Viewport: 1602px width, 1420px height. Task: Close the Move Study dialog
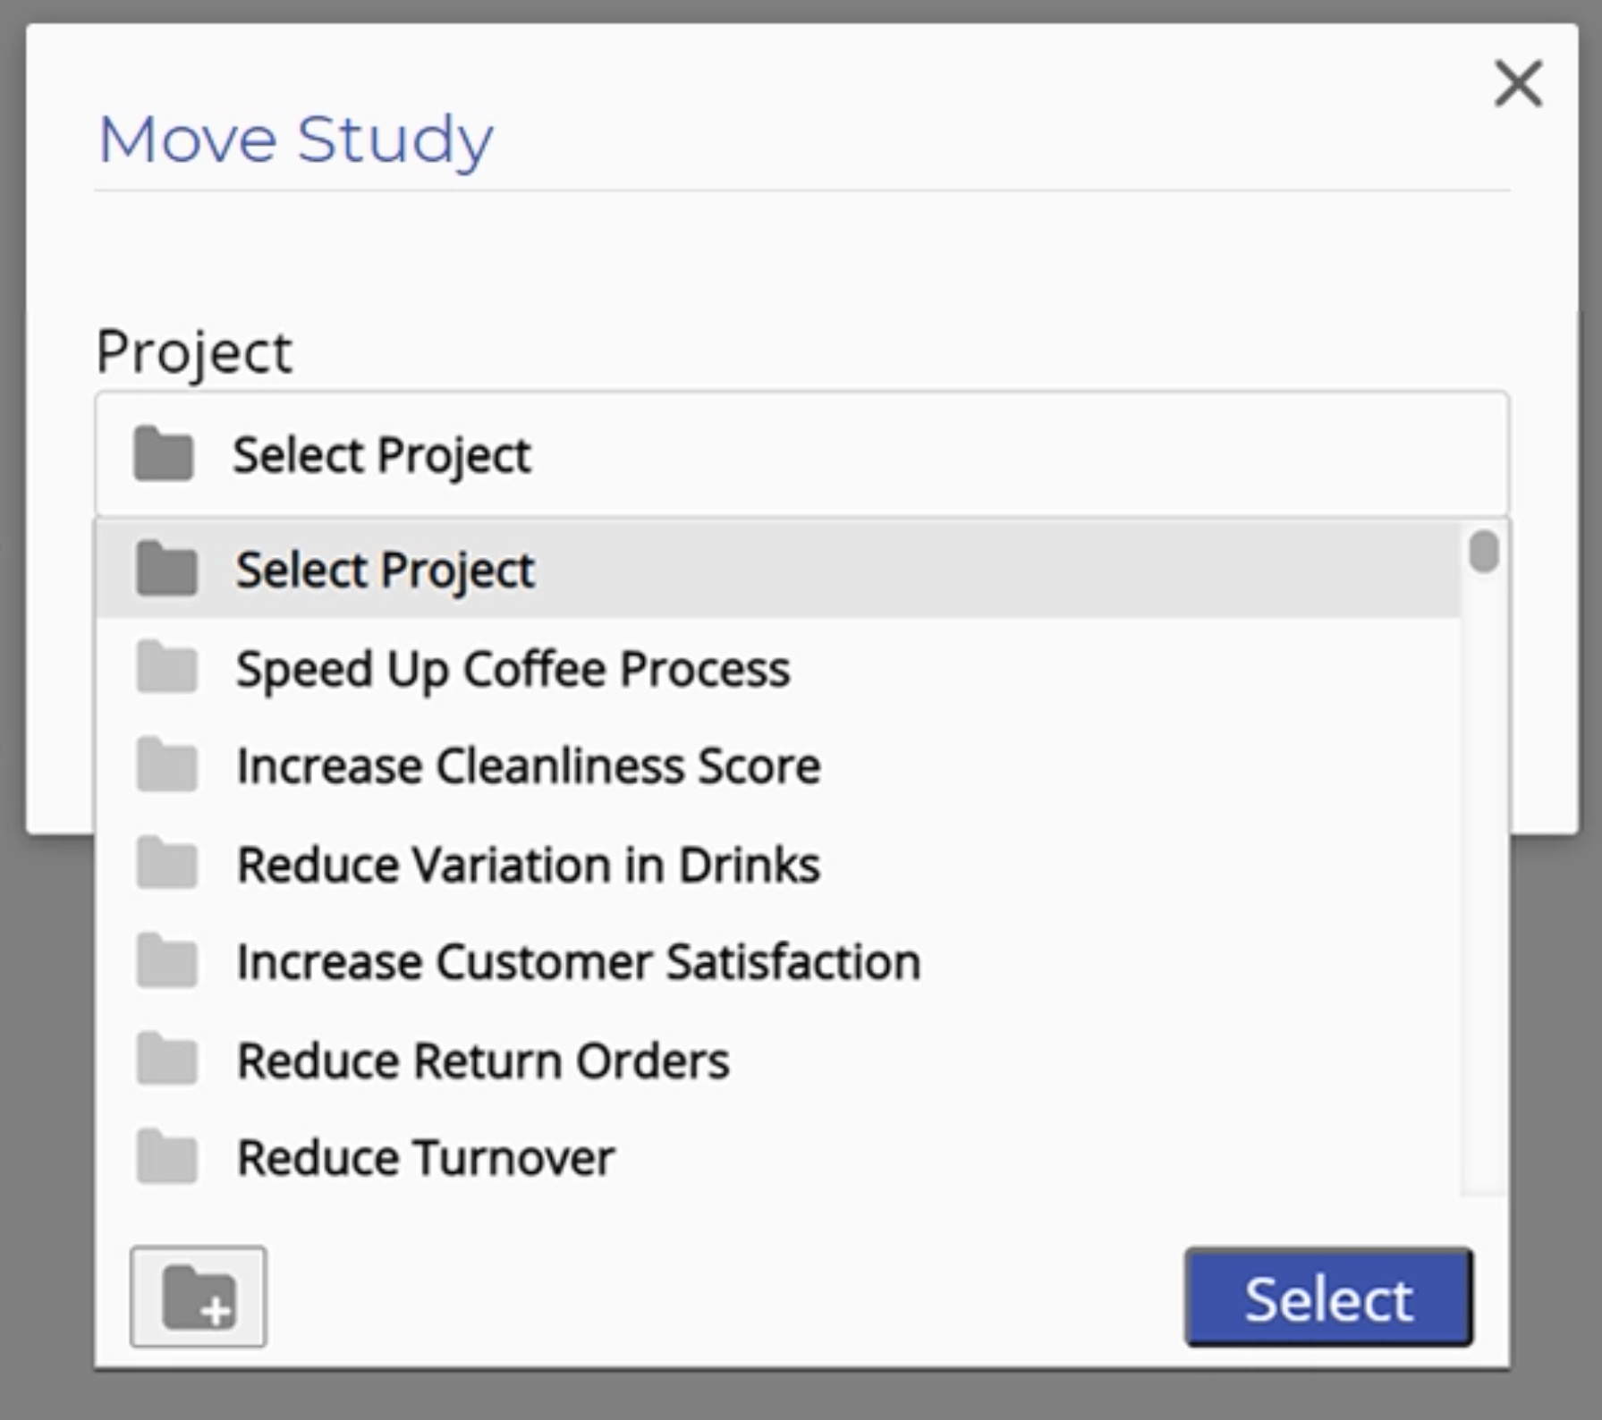pyautogui.click(x=1518, y=84)
